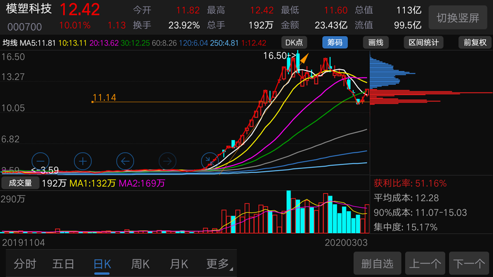The width and height of the screenshot is (493, 277).
Task: Tap the 总手 192万 total volume
Action: point(261,25)
